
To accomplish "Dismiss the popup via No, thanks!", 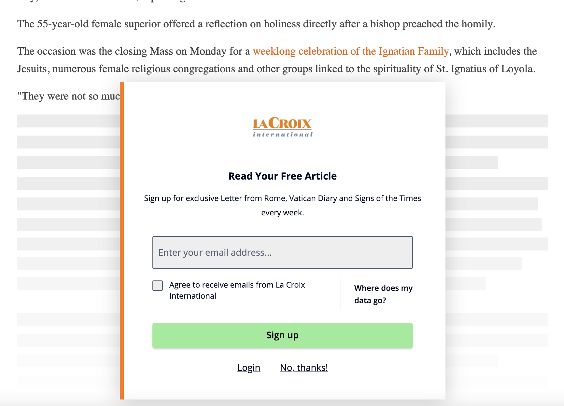I will pyautogui.click(x=304, y=368).
